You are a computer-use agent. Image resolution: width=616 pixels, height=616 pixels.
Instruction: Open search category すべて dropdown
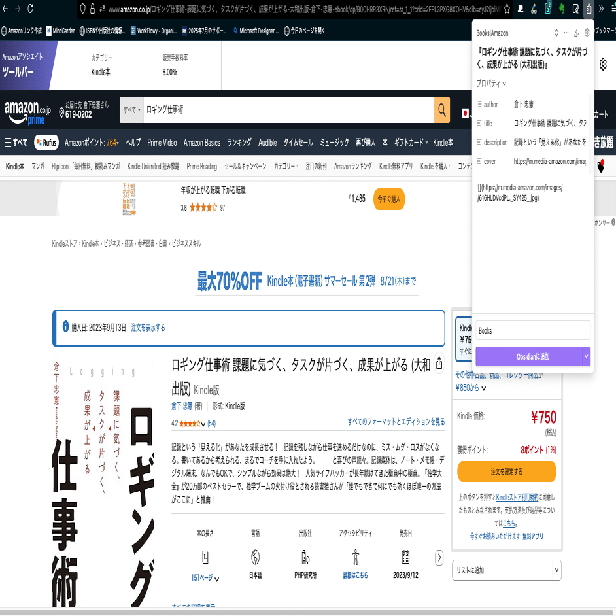pyautogui.click(x=131, y=110)
